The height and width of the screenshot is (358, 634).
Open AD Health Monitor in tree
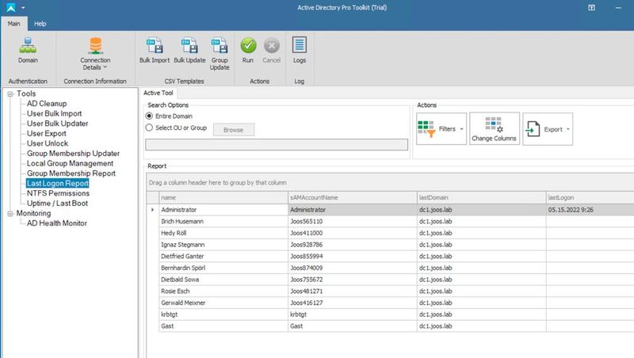(56, 223)
